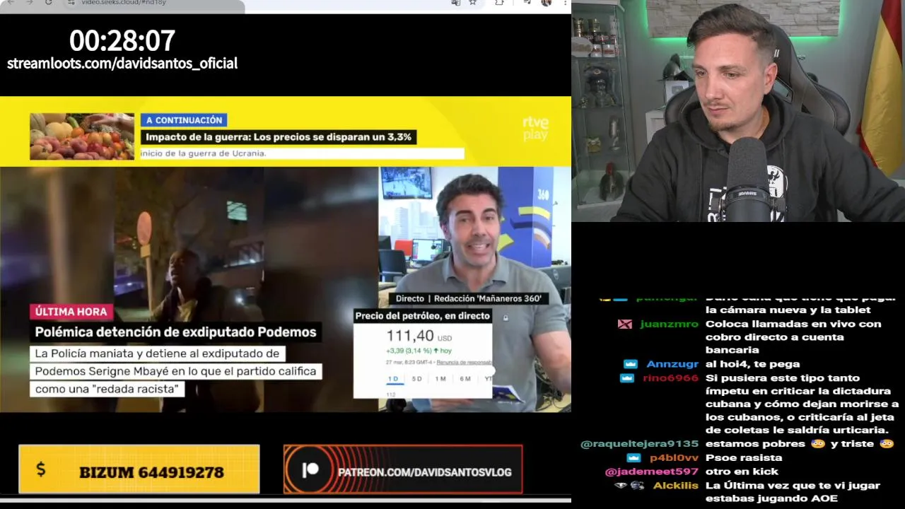Click 'Polémica detención de exdiputado Podemos' headline
905x509 pixels.
[176, 332]
